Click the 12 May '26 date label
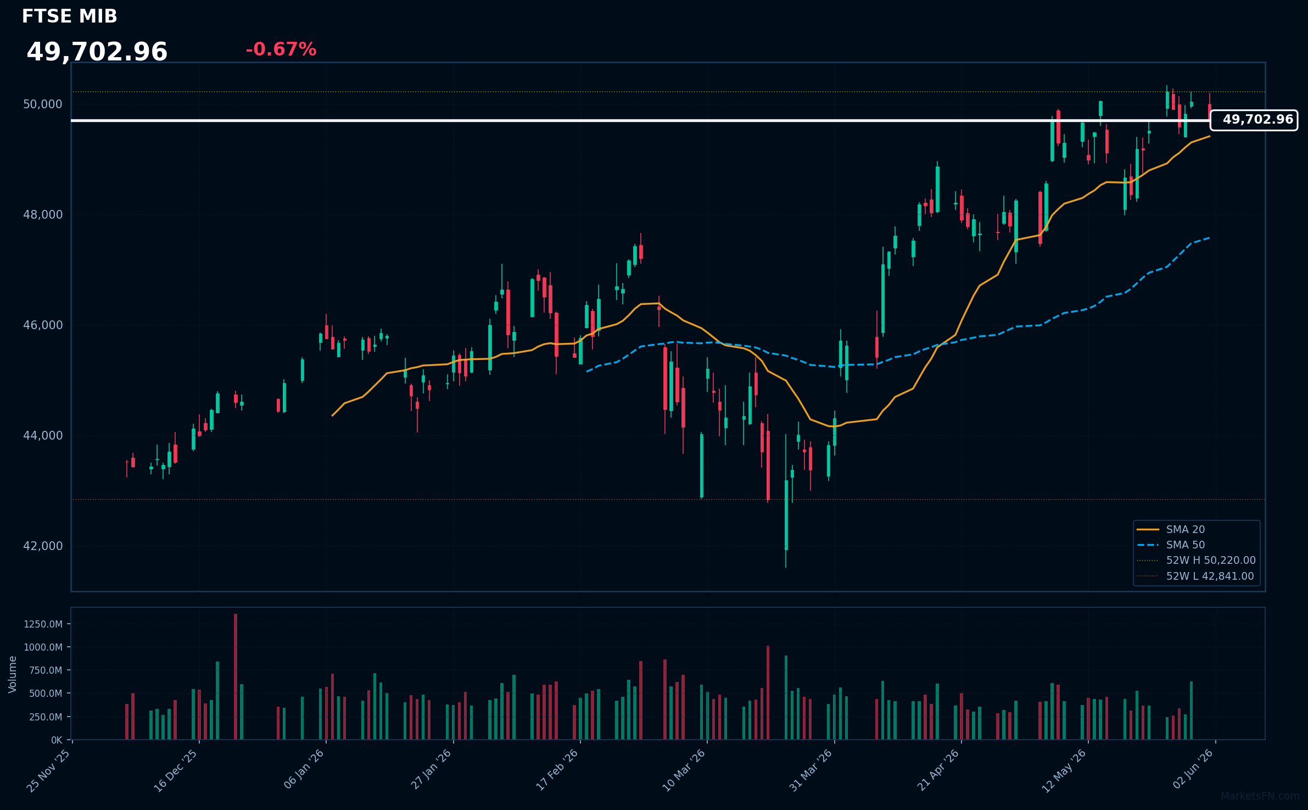Screen dimensions: 1308x810 coord(1064,770)
